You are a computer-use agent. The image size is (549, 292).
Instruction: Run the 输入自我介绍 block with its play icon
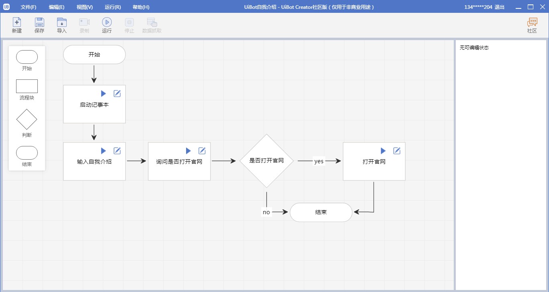tap(104, 151)
